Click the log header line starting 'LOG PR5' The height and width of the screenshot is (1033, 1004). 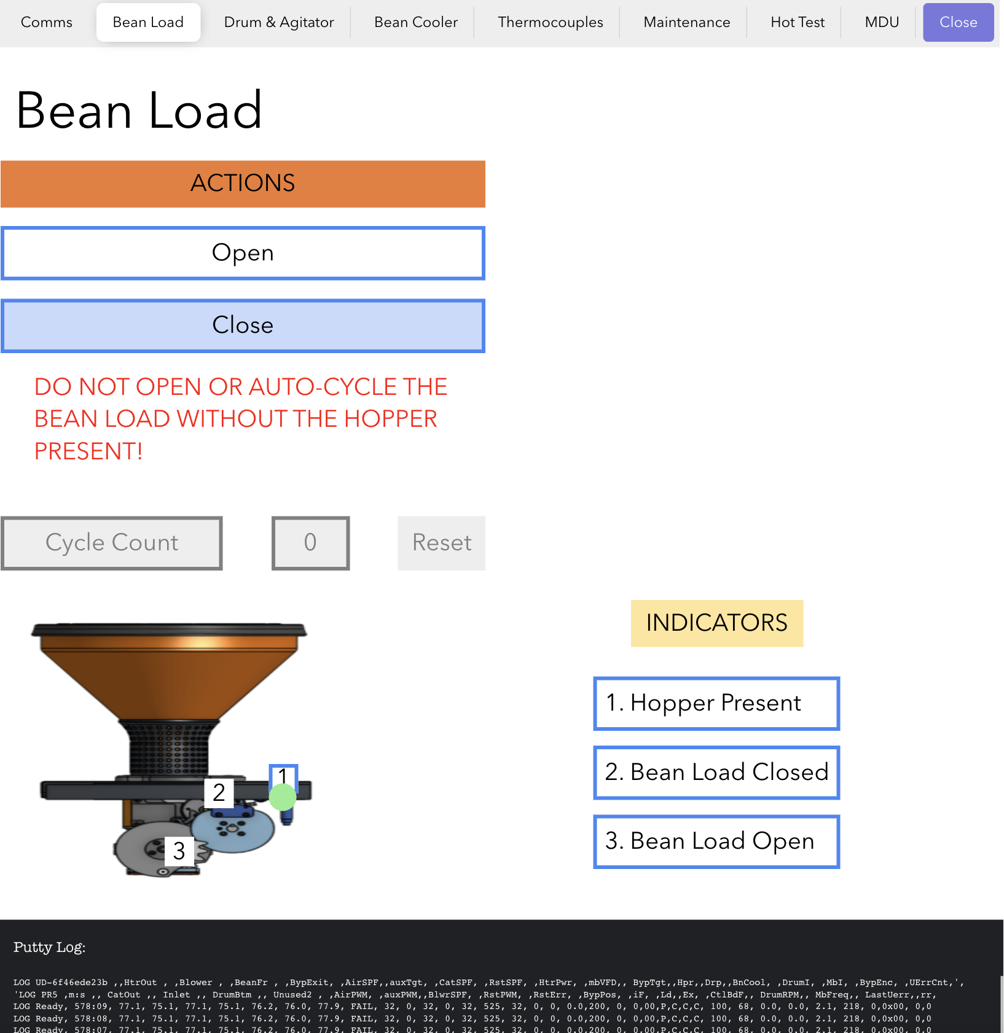coord(474,995)
